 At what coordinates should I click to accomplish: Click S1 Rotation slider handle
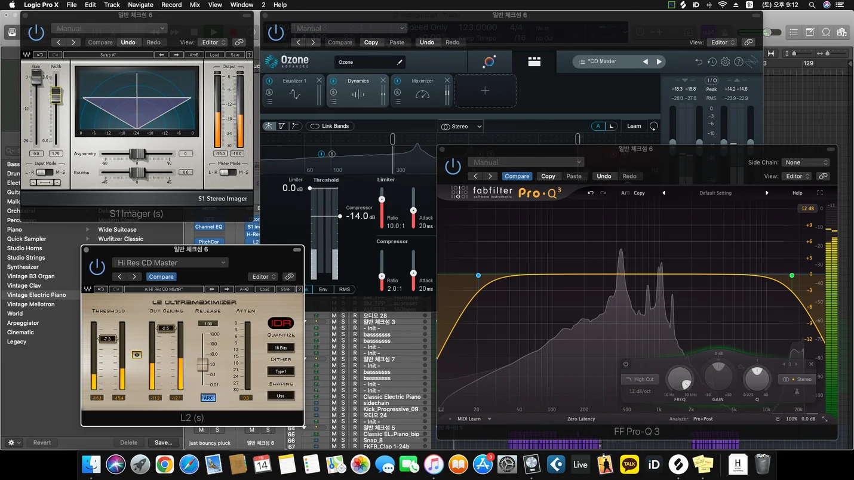point(137,173)
